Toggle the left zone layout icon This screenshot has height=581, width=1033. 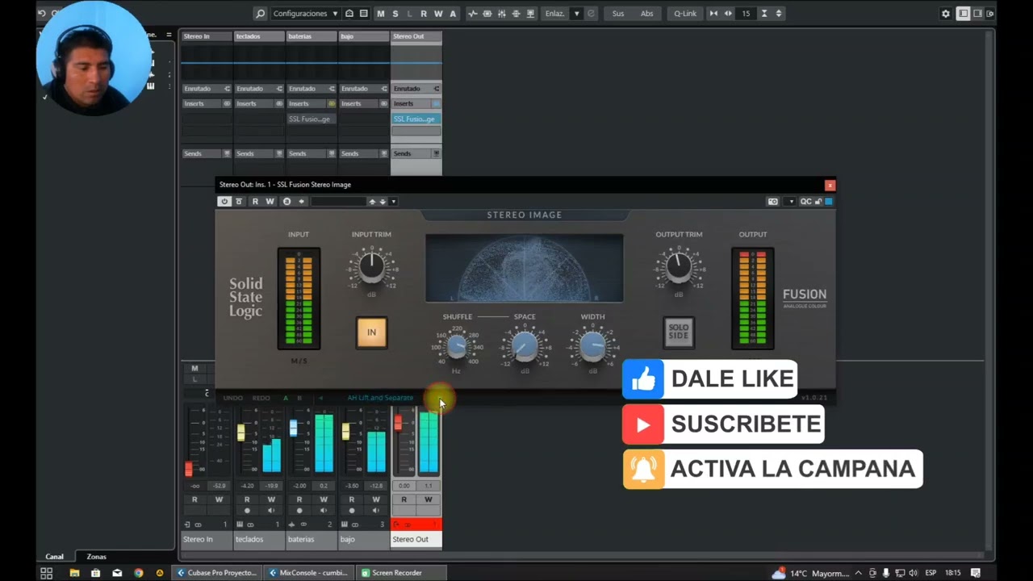tap(963, 14)
